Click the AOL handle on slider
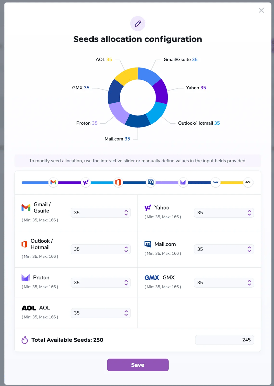The width and height of the screenshot is (274, 386). [248, 182]
